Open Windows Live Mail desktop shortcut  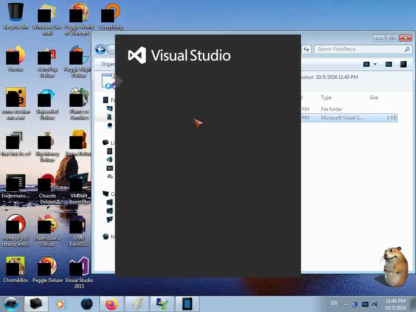click(47, 19)
